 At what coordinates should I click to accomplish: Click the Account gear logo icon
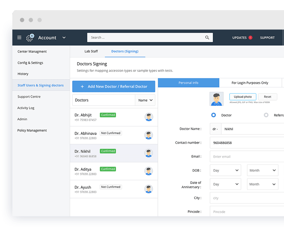[30, 37]
